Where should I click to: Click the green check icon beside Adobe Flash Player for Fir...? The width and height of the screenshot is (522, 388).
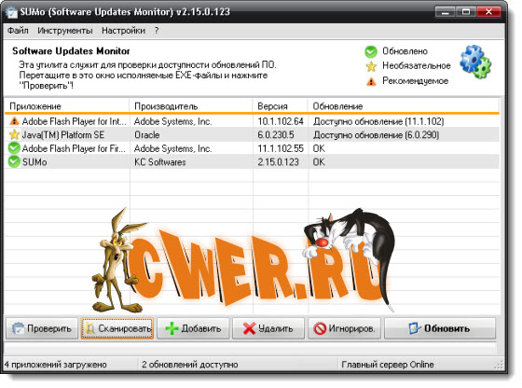14,148
